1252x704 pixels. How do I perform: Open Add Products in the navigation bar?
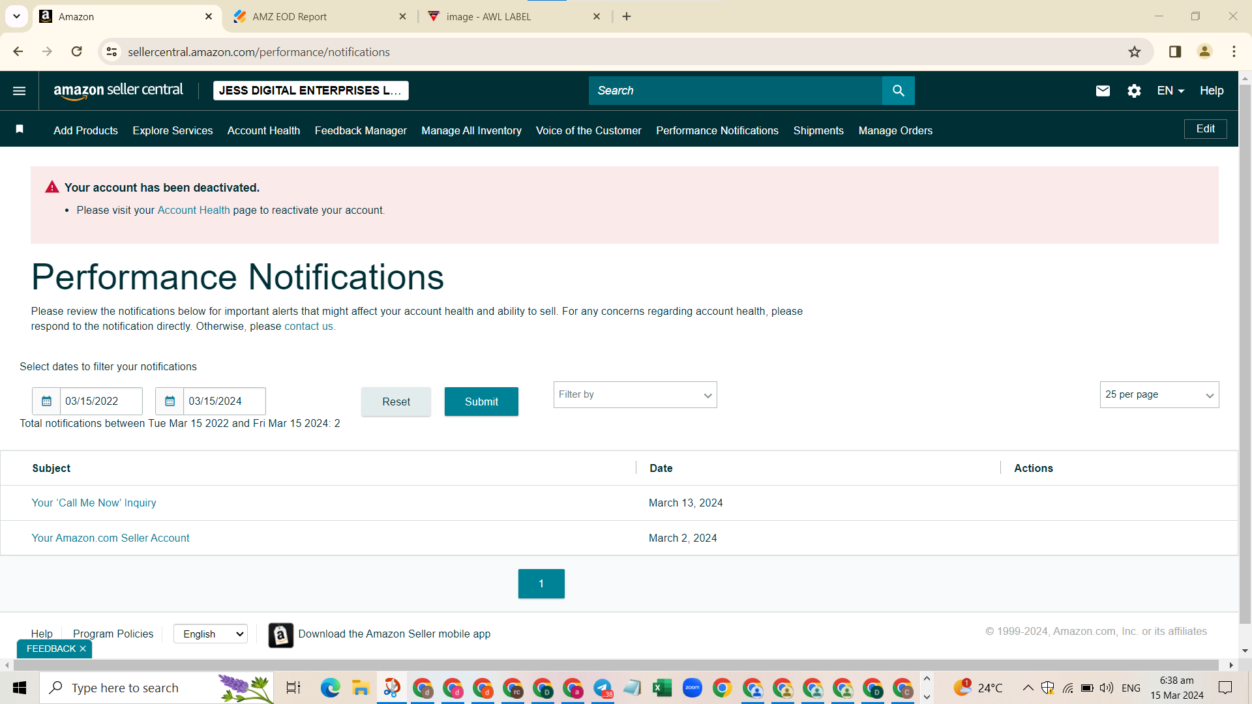click(x=85, y=130)
